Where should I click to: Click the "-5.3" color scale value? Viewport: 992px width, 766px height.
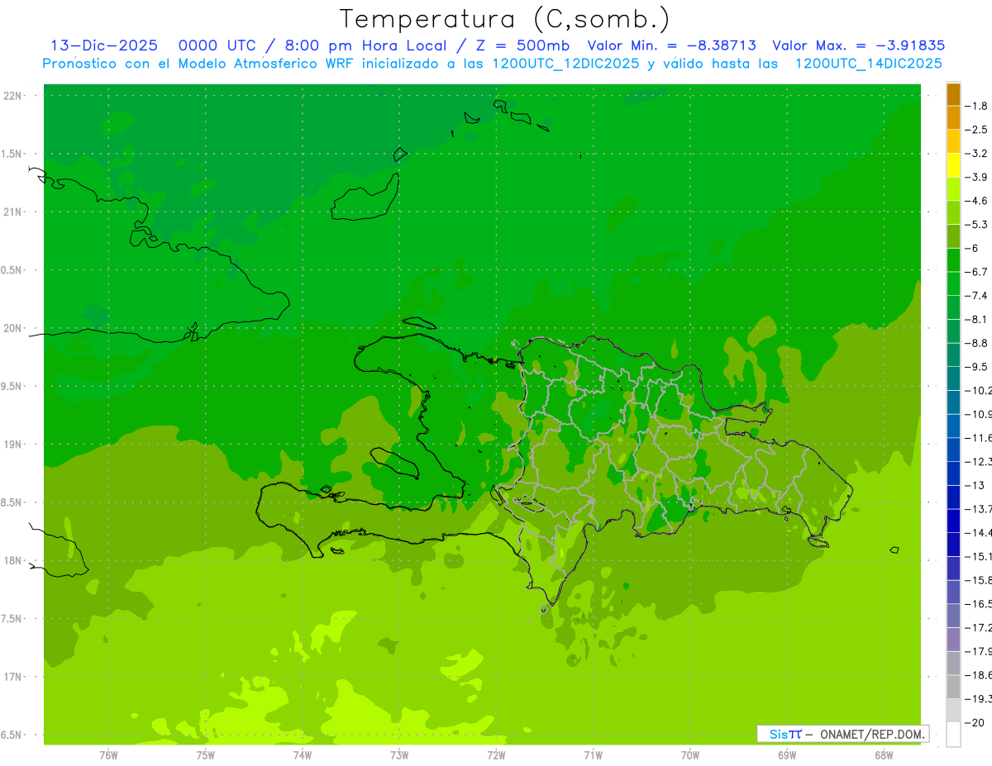click(x=978, y=225)
